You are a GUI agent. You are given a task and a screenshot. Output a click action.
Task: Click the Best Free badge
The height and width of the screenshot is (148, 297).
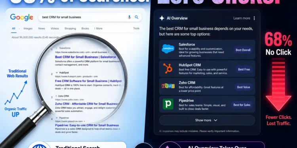click(244, 69)
